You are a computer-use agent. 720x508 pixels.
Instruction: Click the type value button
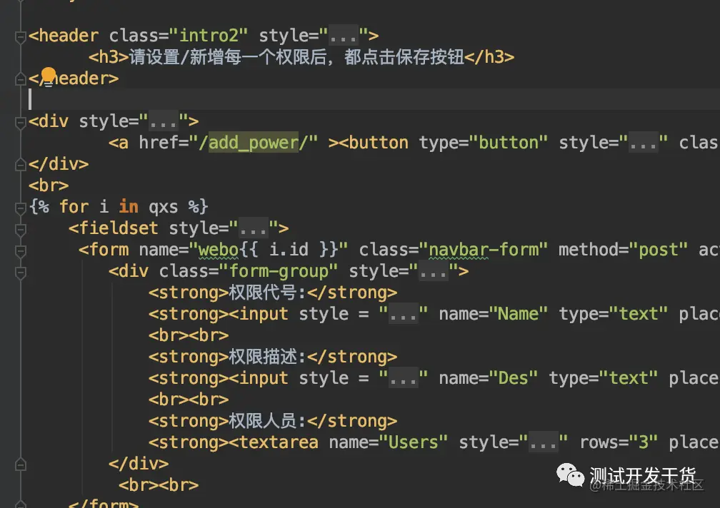point(508,143)
